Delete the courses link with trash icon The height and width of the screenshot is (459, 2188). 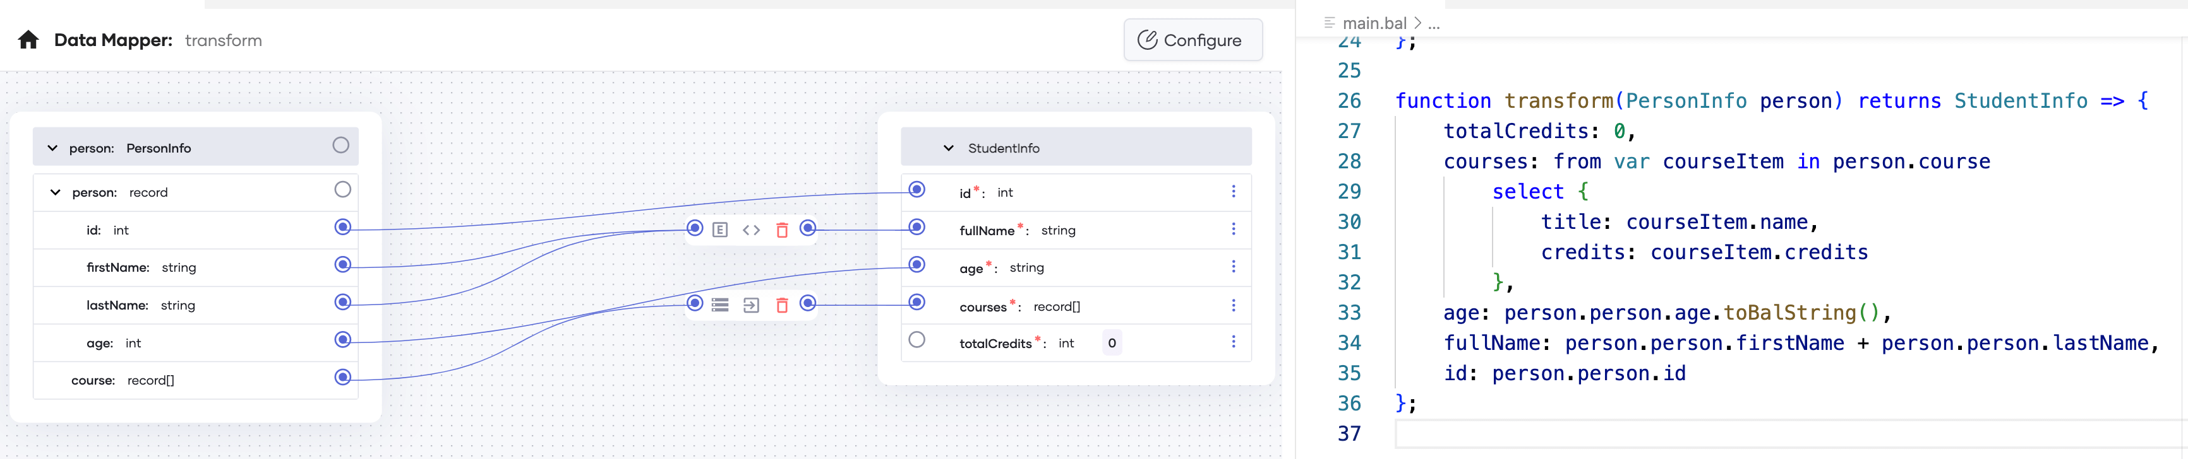[782, 305]
